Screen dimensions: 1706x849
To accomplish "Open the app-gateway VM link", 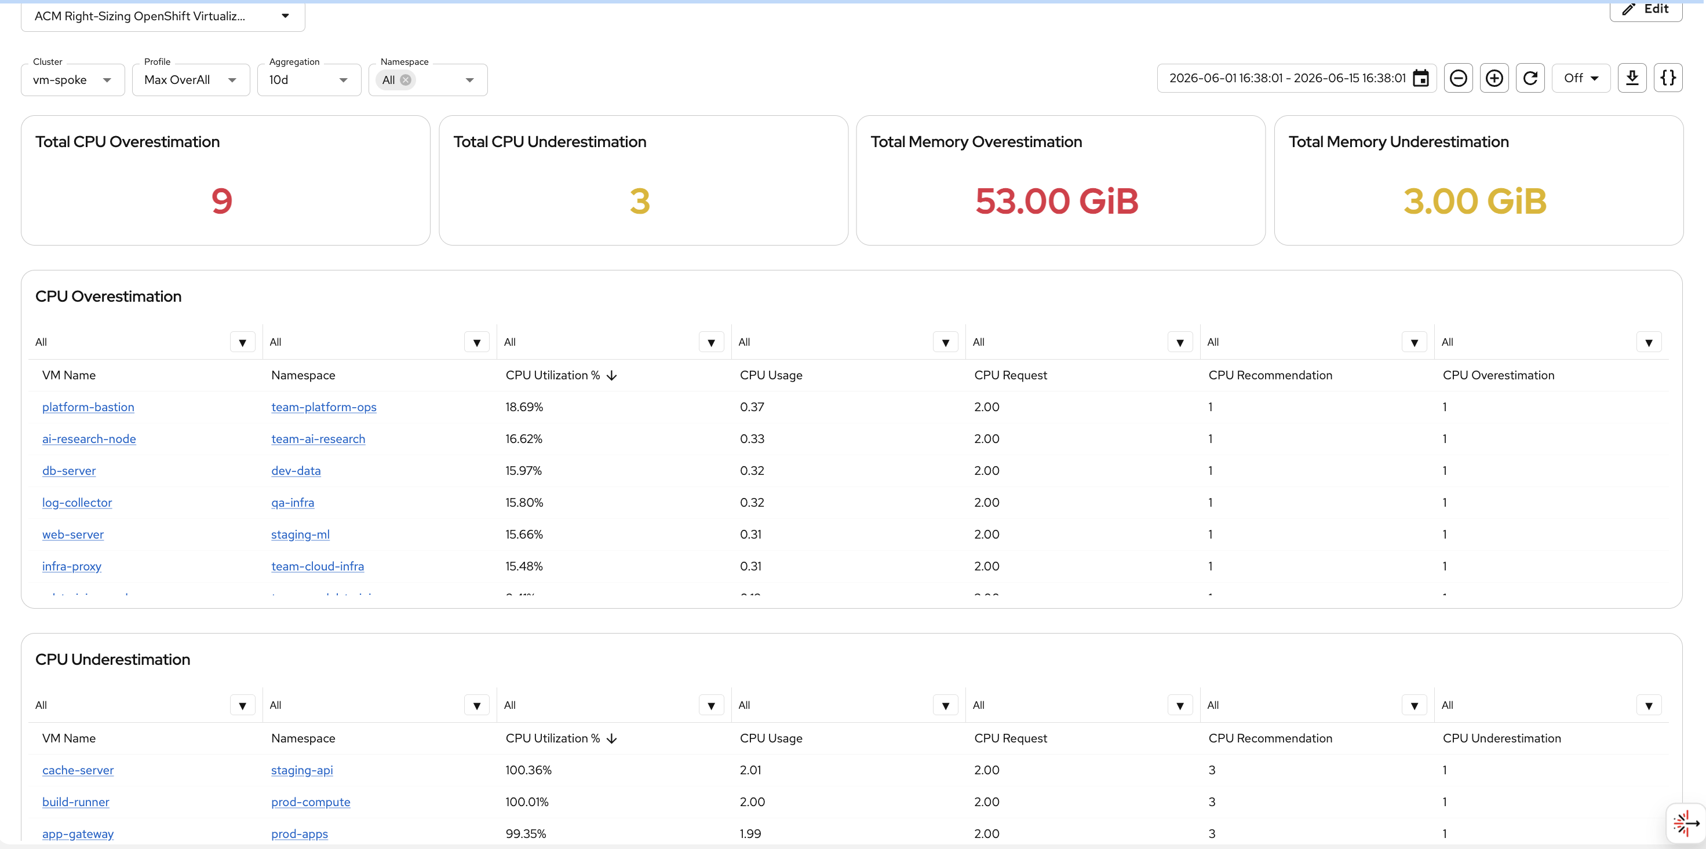I will (x=78, y=833).
